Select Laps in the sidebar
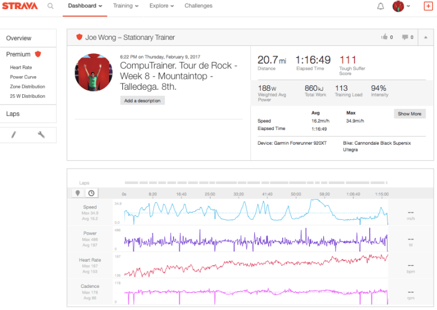The image size is (437, 310). coord(13,114)
